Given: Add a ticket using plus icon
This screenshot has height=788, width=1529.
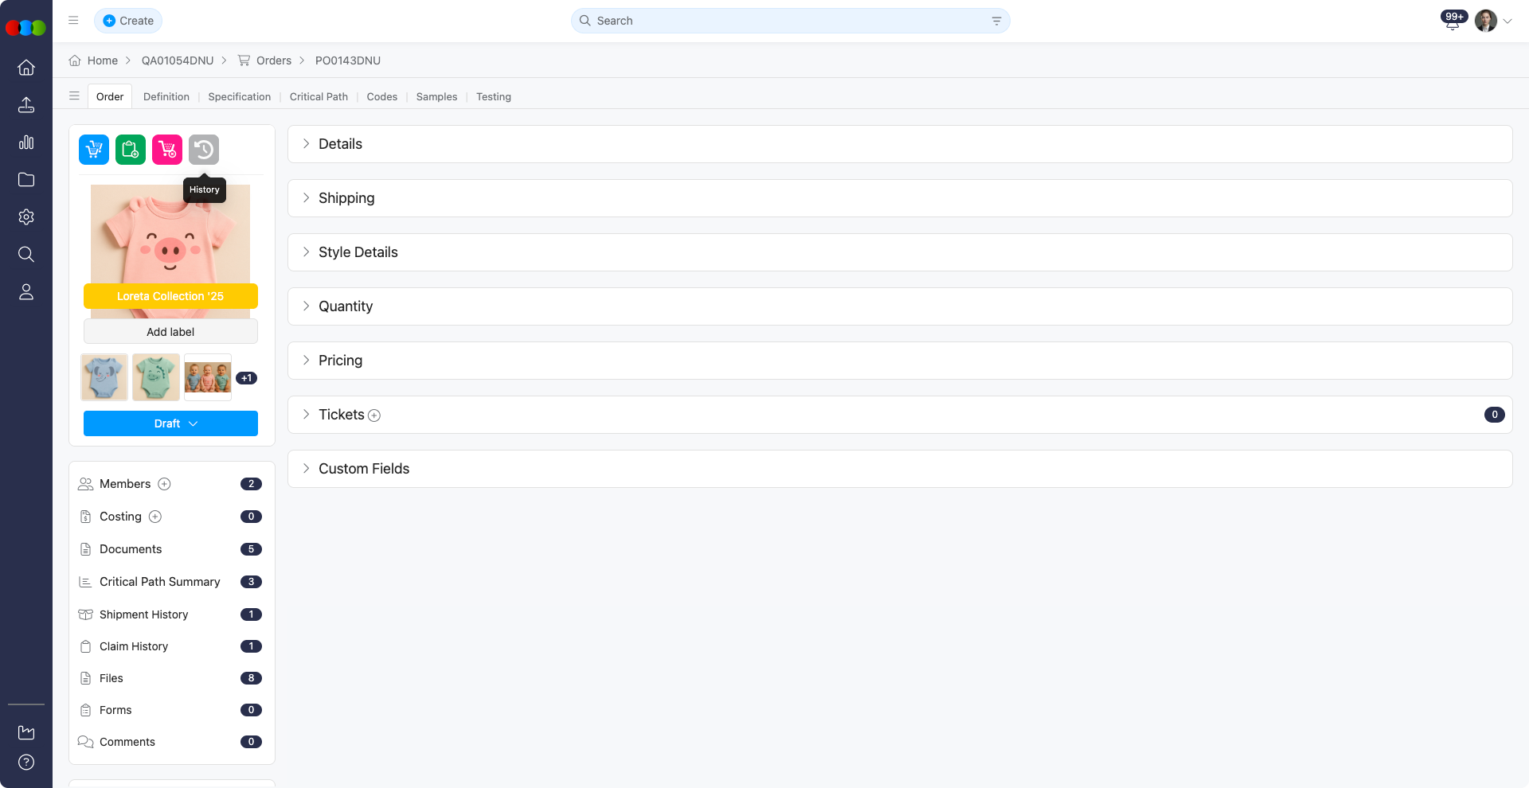Looking at the screenshot, I should click(374, 415).
